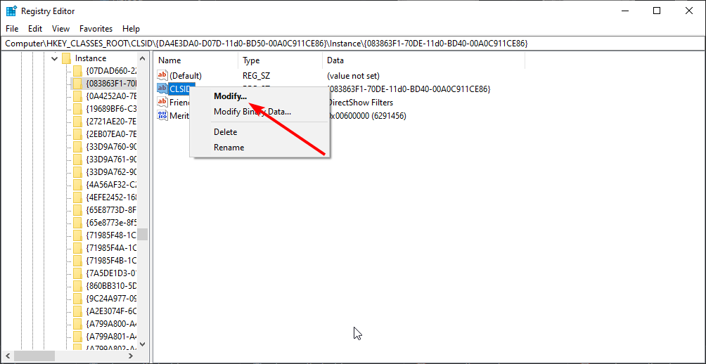Select the {7A5DE1D3 registry key
The image size is (706, 364).
111,273
